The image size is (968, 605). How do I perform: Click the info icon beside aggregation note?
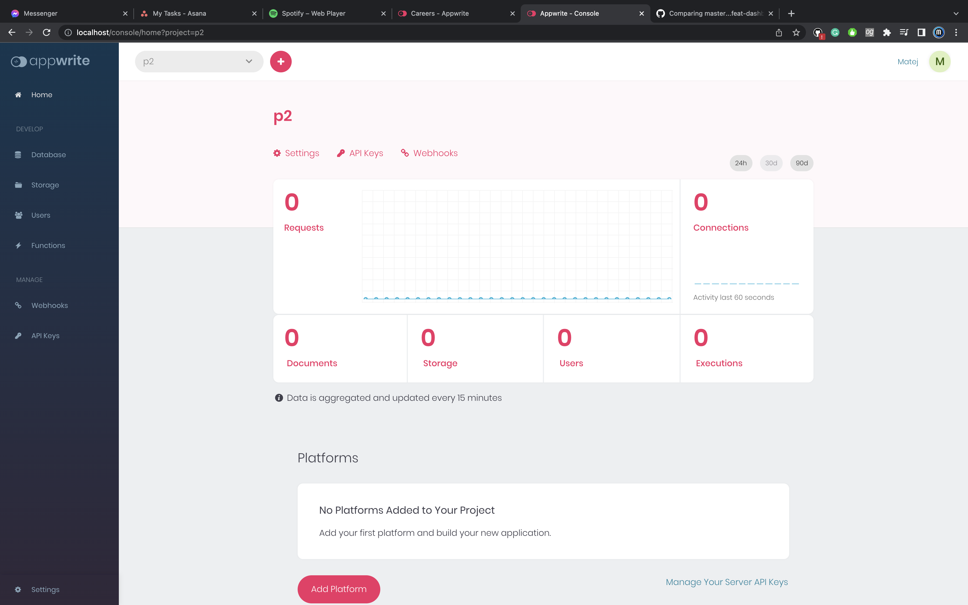point(279,398)
